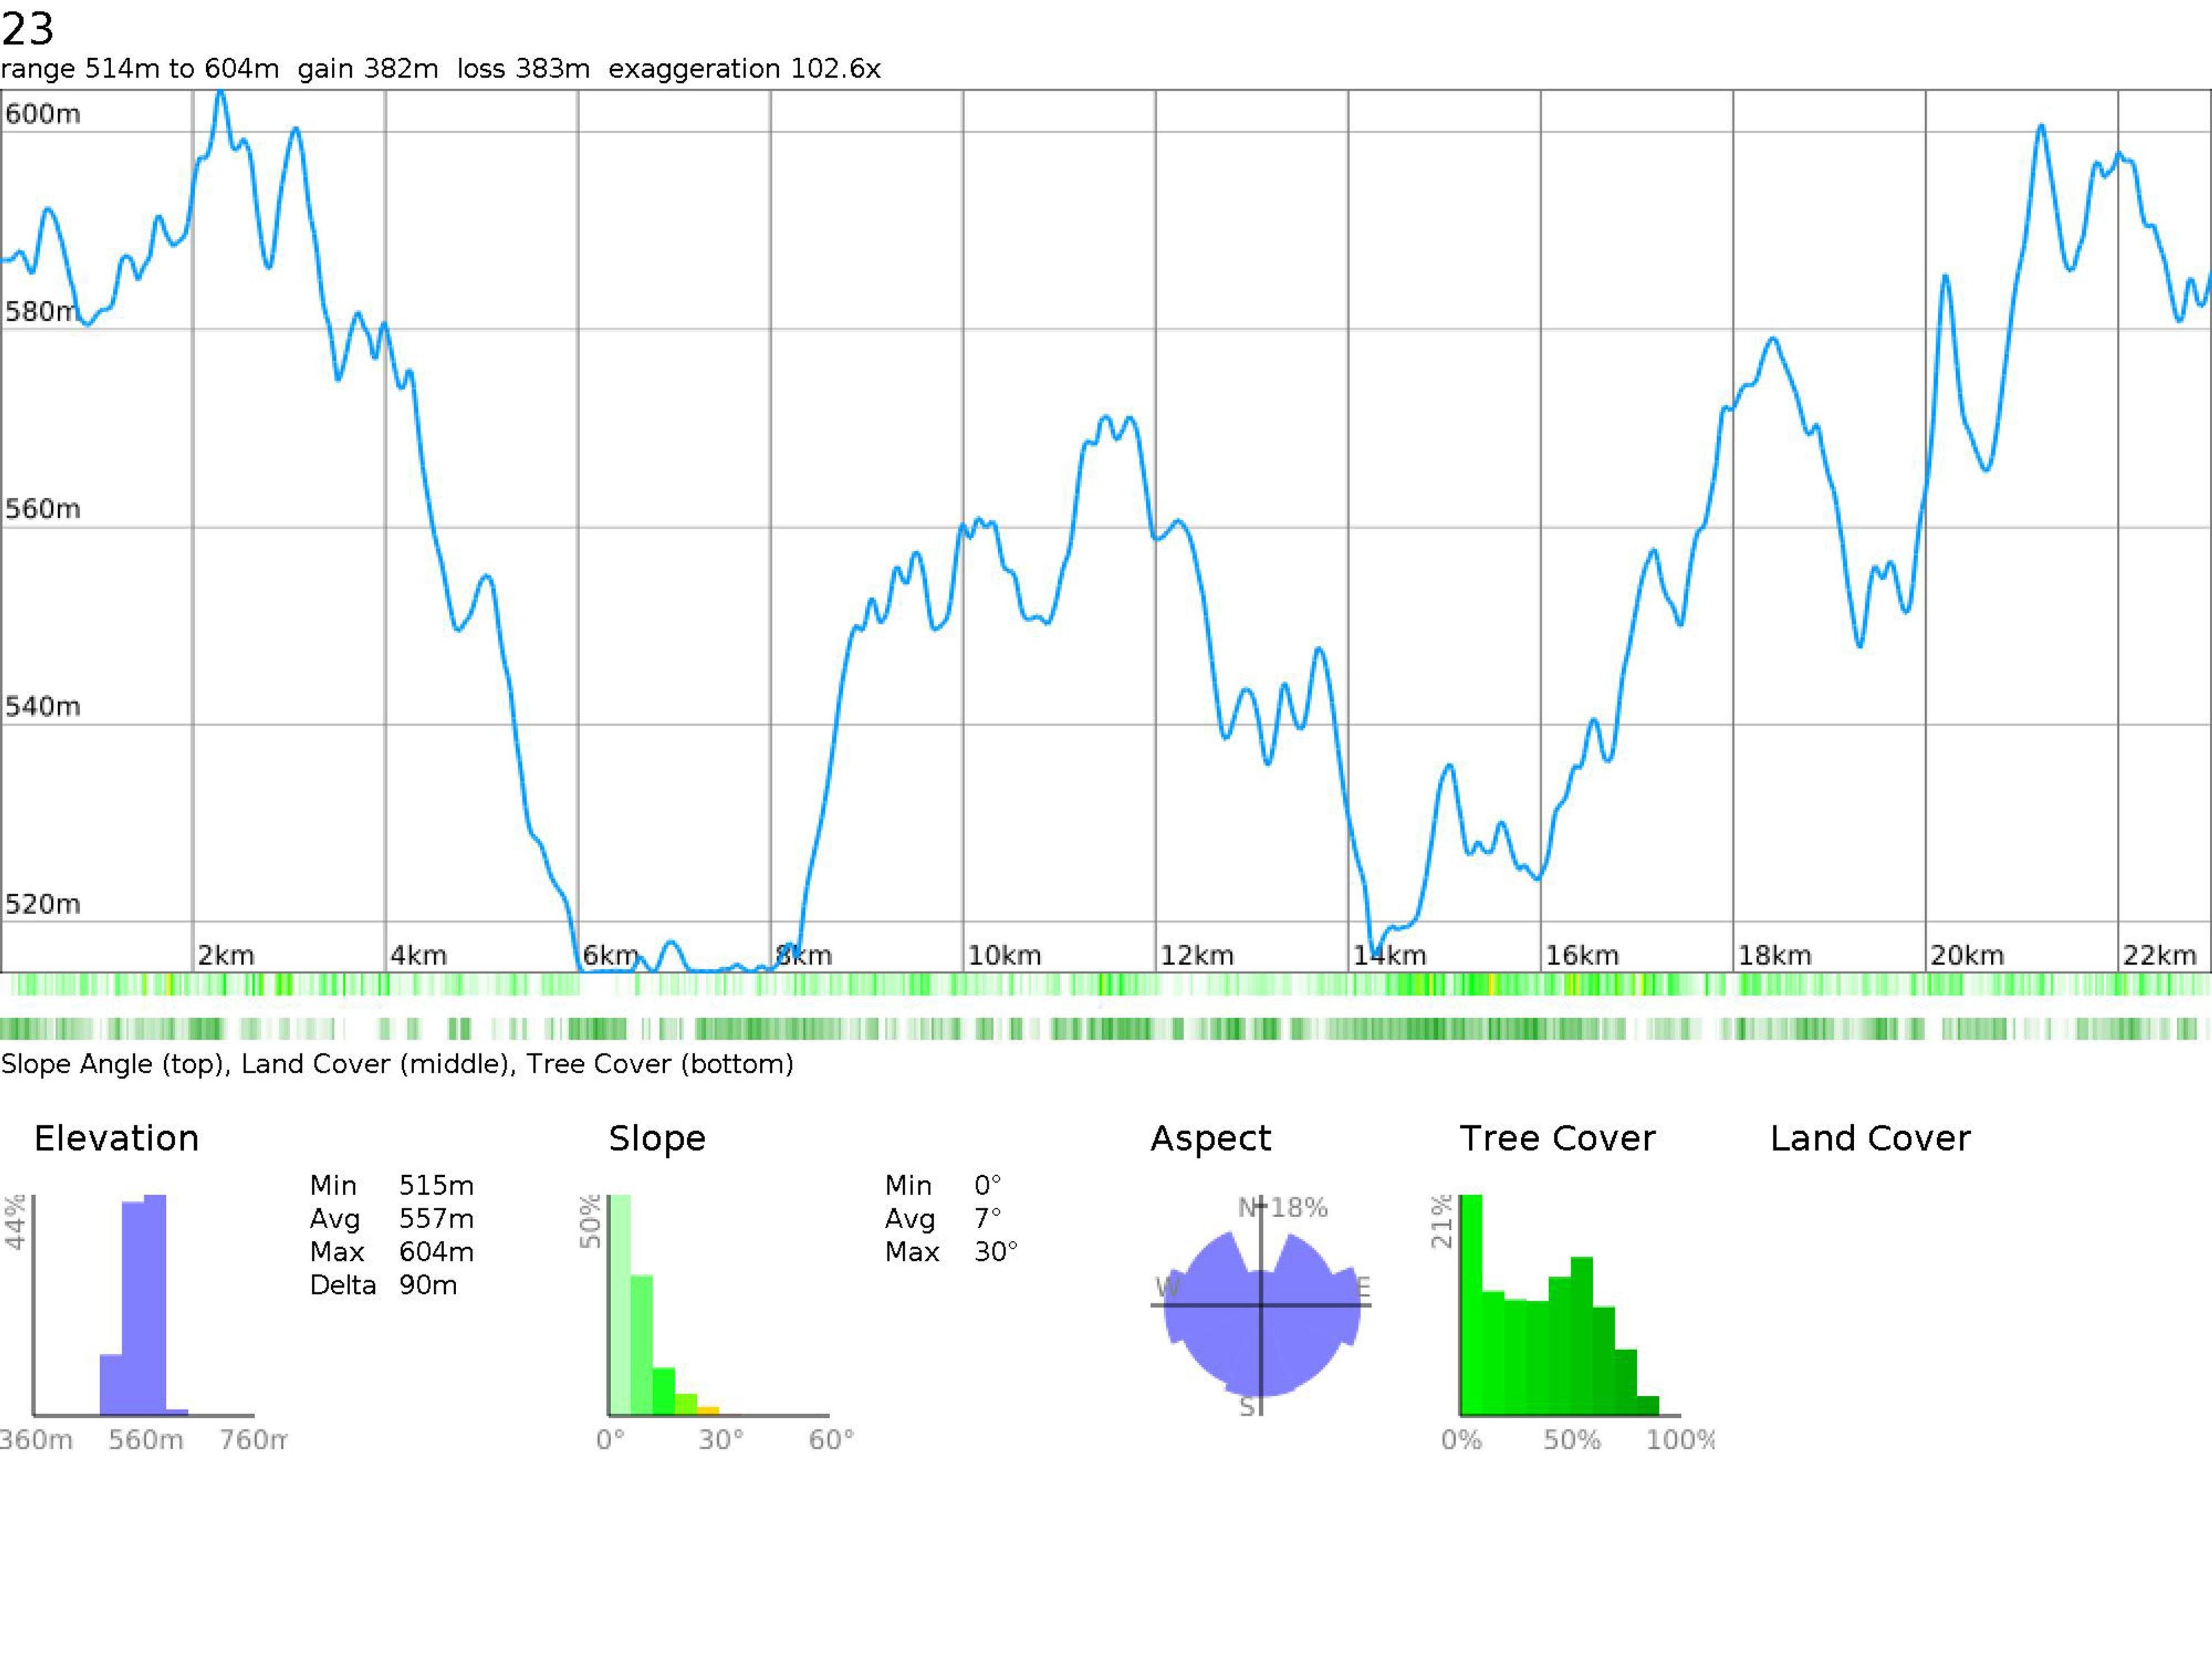Click the route title '23'
This screenshot has height=1659, width=2212.
[27, 29]
